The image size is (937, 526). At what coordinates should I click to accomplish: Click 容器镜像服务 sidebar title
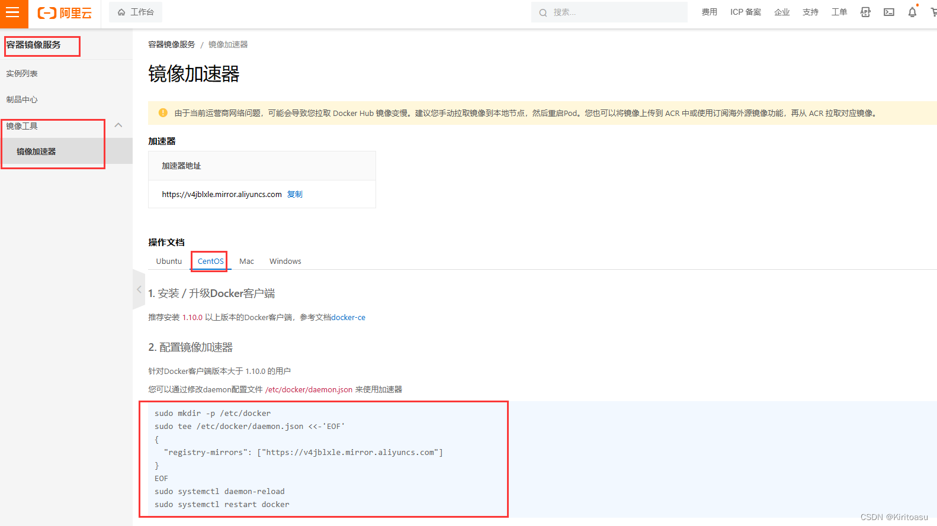point(34,45)
